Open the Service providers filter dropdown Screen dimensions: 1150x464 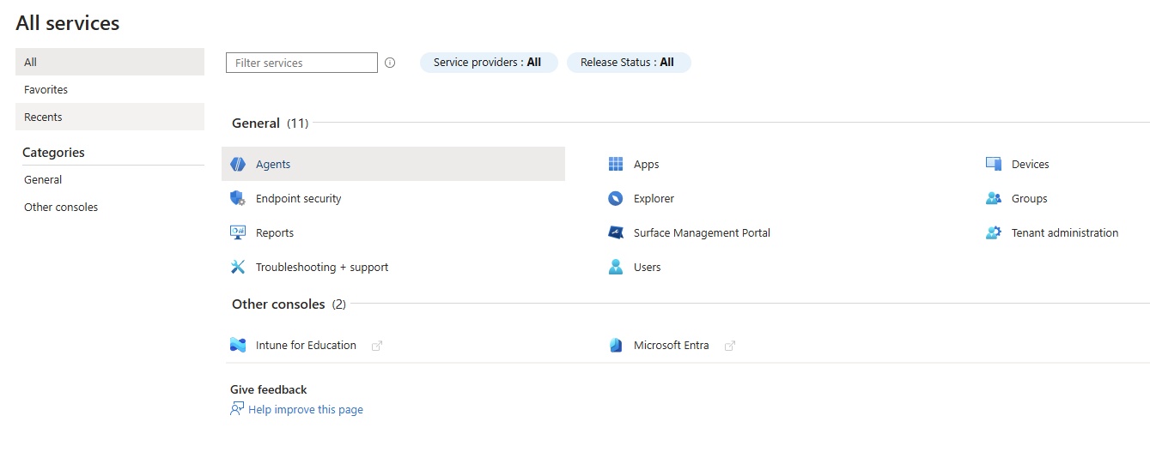[488, 63]
